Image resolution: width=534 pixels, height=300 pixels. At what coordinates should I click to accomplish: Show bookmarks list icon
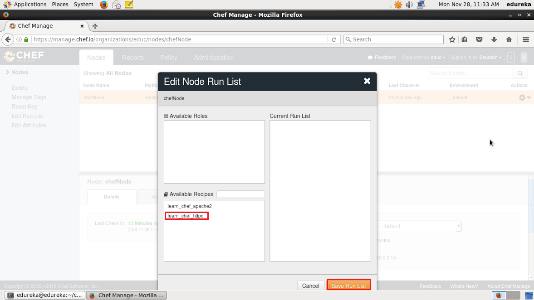[465, 39]
